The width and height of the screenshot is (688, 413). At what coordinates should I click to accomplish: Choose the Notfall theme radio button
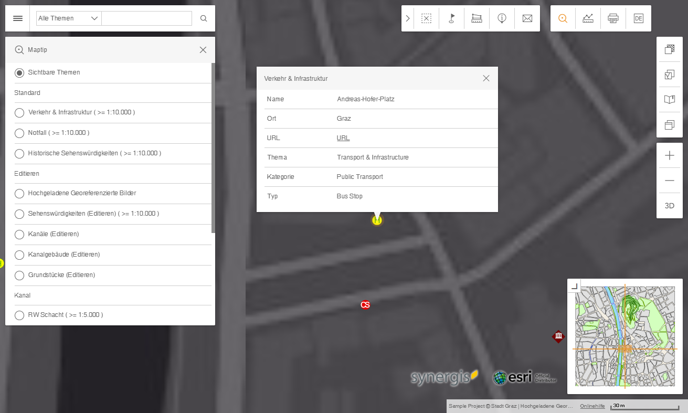19,133
